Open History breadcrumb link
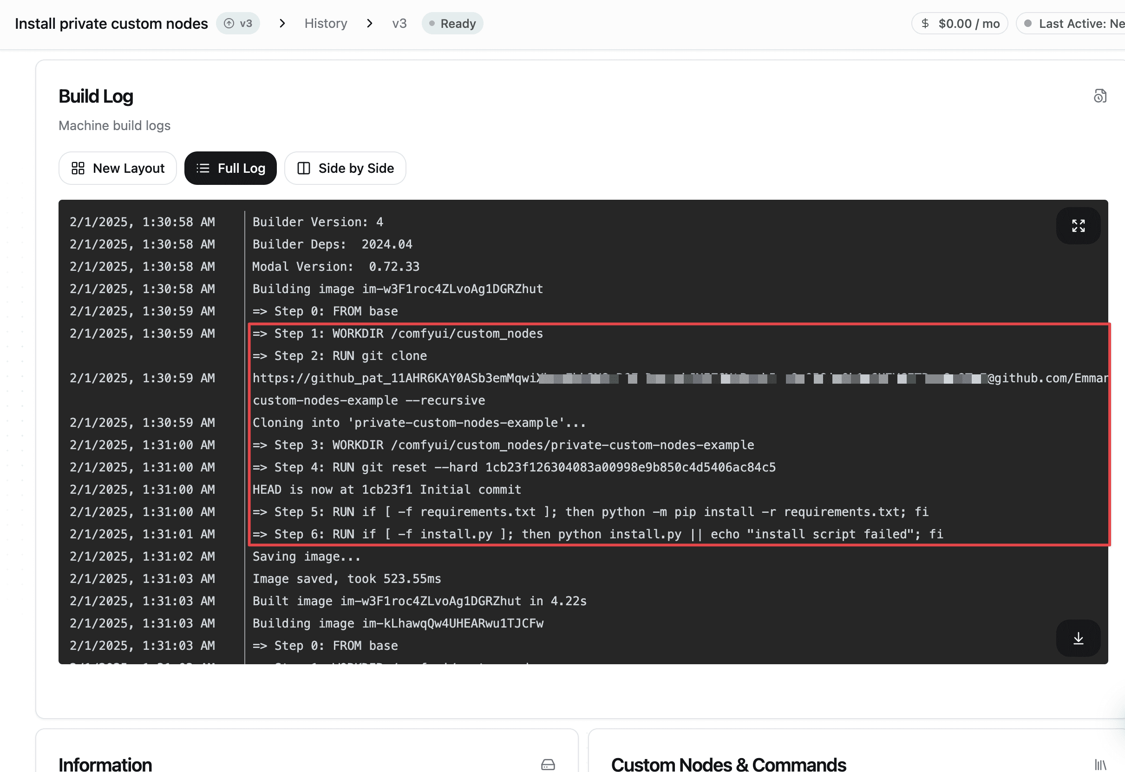Image resolution: width=1125 pixels, height=772 pixels. [x=326, y=23]
